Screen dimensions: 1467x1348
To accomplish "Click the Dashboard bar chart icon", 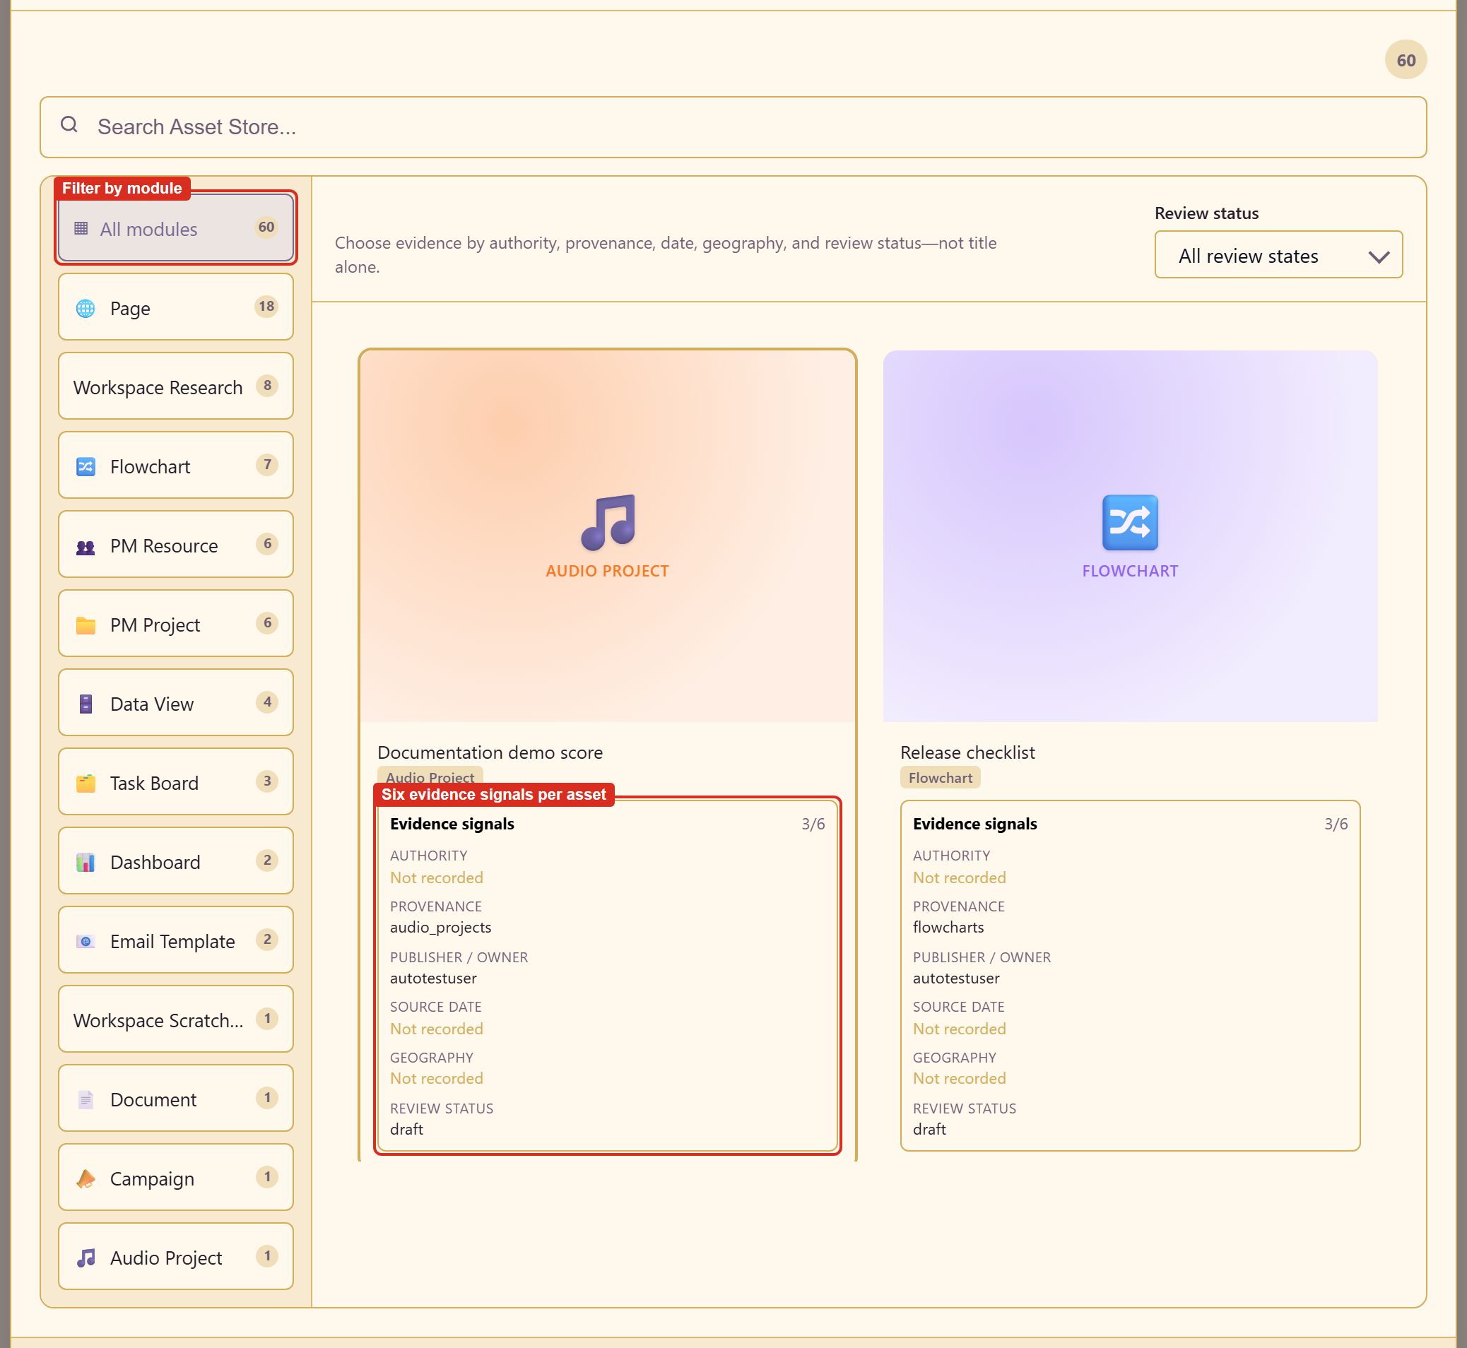I will pos(86,862).
